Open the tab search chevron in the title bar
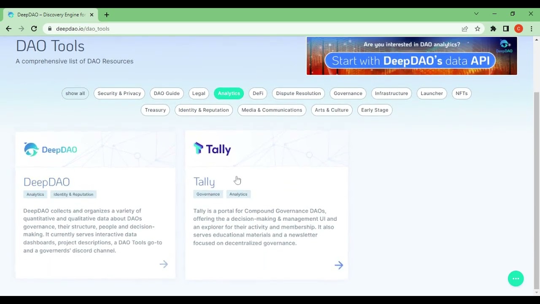Viewport: 540px width, 304px height. click(x=476, y=14)
